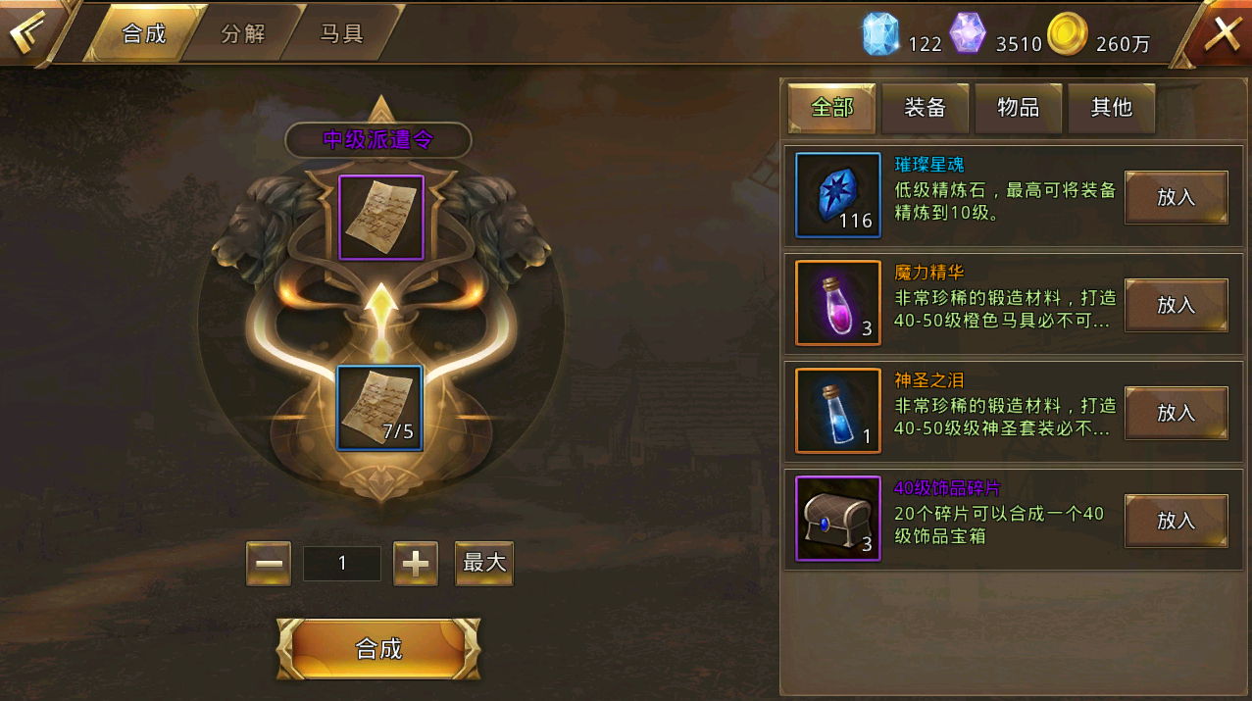Tap the blue diamond currency icon
Screen dimensions: 1252x701
click(880, 35)
